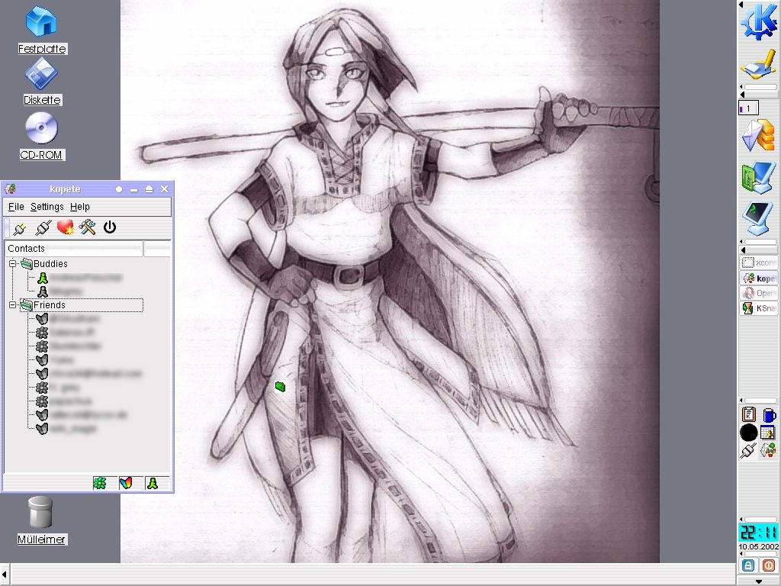
Task: Open the KDE K menu
Action: [758, 21]
